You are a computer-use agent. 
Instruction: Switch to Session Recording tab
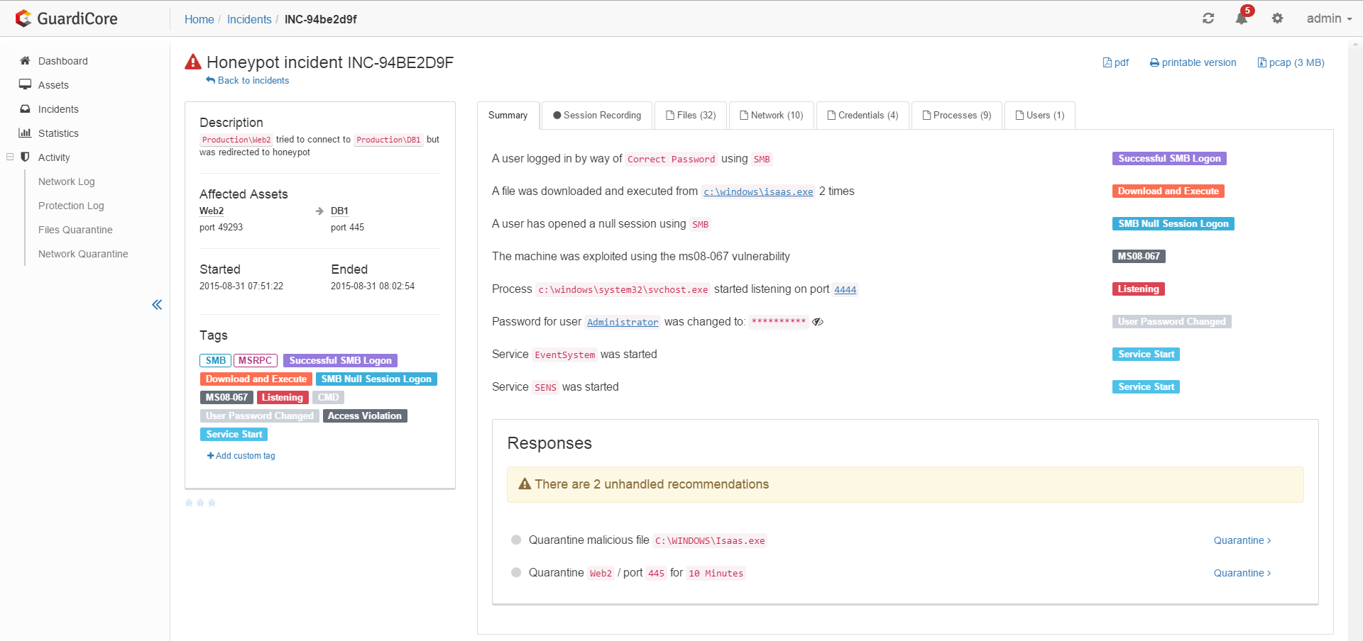597,116
